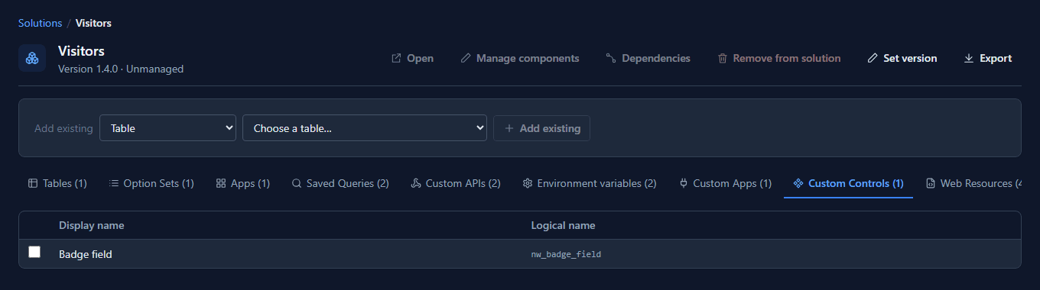The width and height of the screenshot is (1040, 290).
Task: Switch to the Custom APIs (2) tab
Action: tap(456, 183)
